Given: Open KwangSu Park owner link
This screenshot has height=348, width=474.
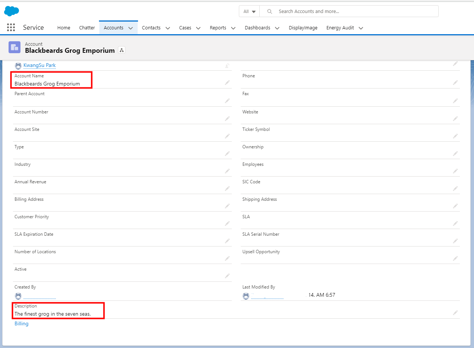Looking at the screenshot, I should point(40,65).
